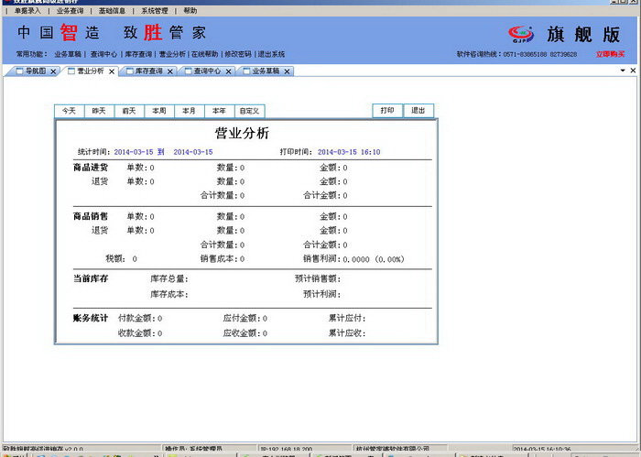Click the 业务草稿 tab page icon
The height and width of the screenshot is (457, 641).
(246, 71)
